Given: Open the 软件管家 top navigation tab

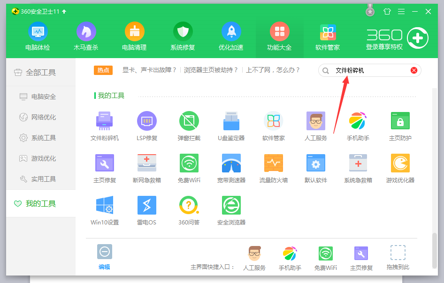Looking at the screenshot, I should [328, 37].
